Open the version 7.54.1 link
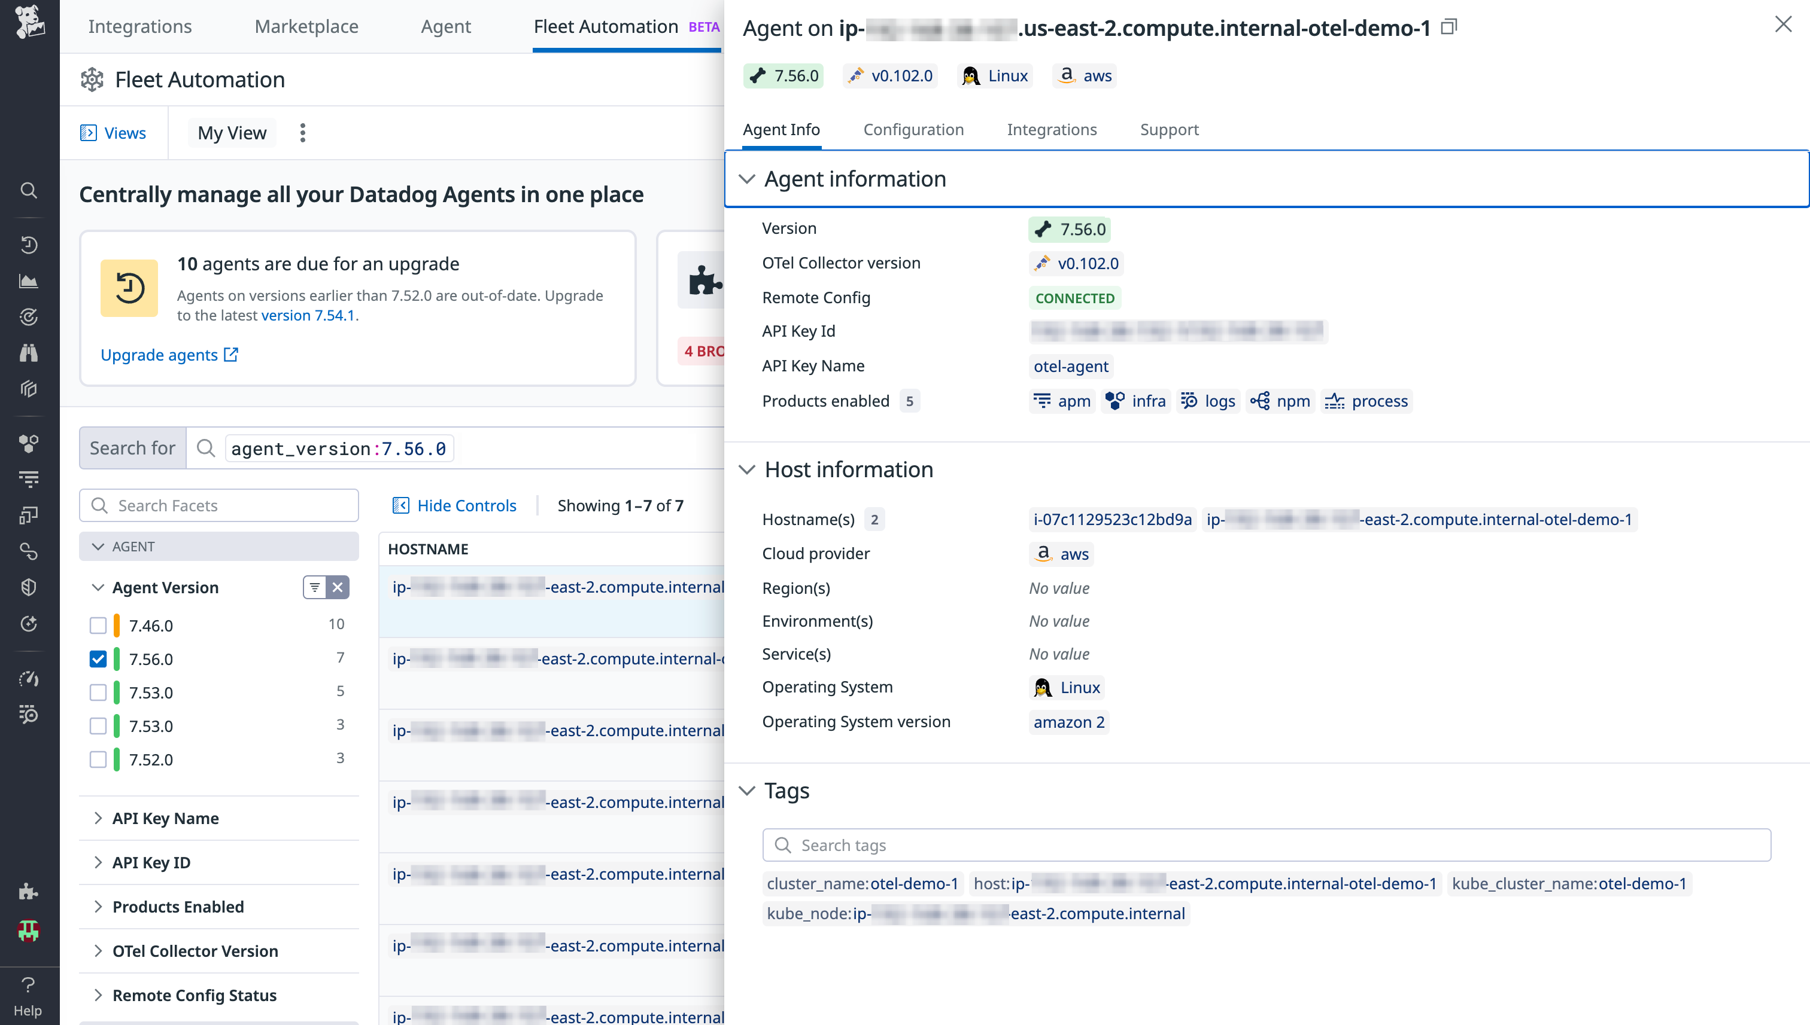The width and height of the screenshot is (1810, 1025). coord(308,315)
